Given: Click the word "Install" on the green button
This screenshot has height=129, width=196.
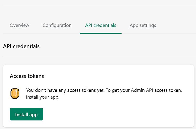Looking at the screenshot, I should [x=20, y=115].
